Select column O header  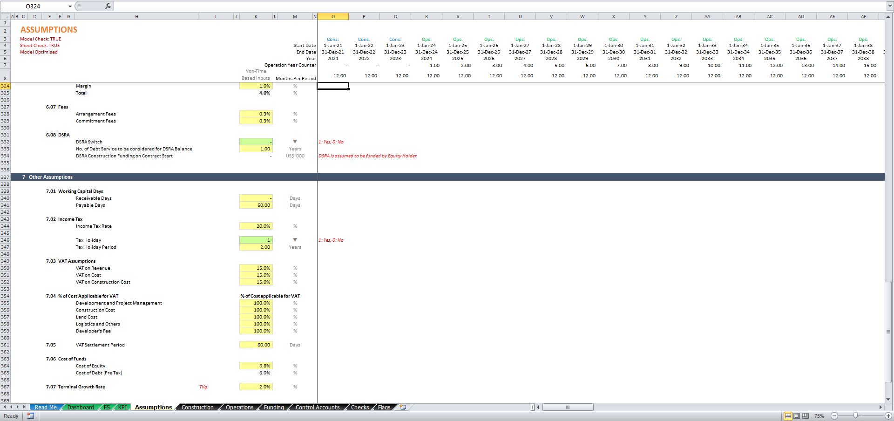(x=333, y=16)
